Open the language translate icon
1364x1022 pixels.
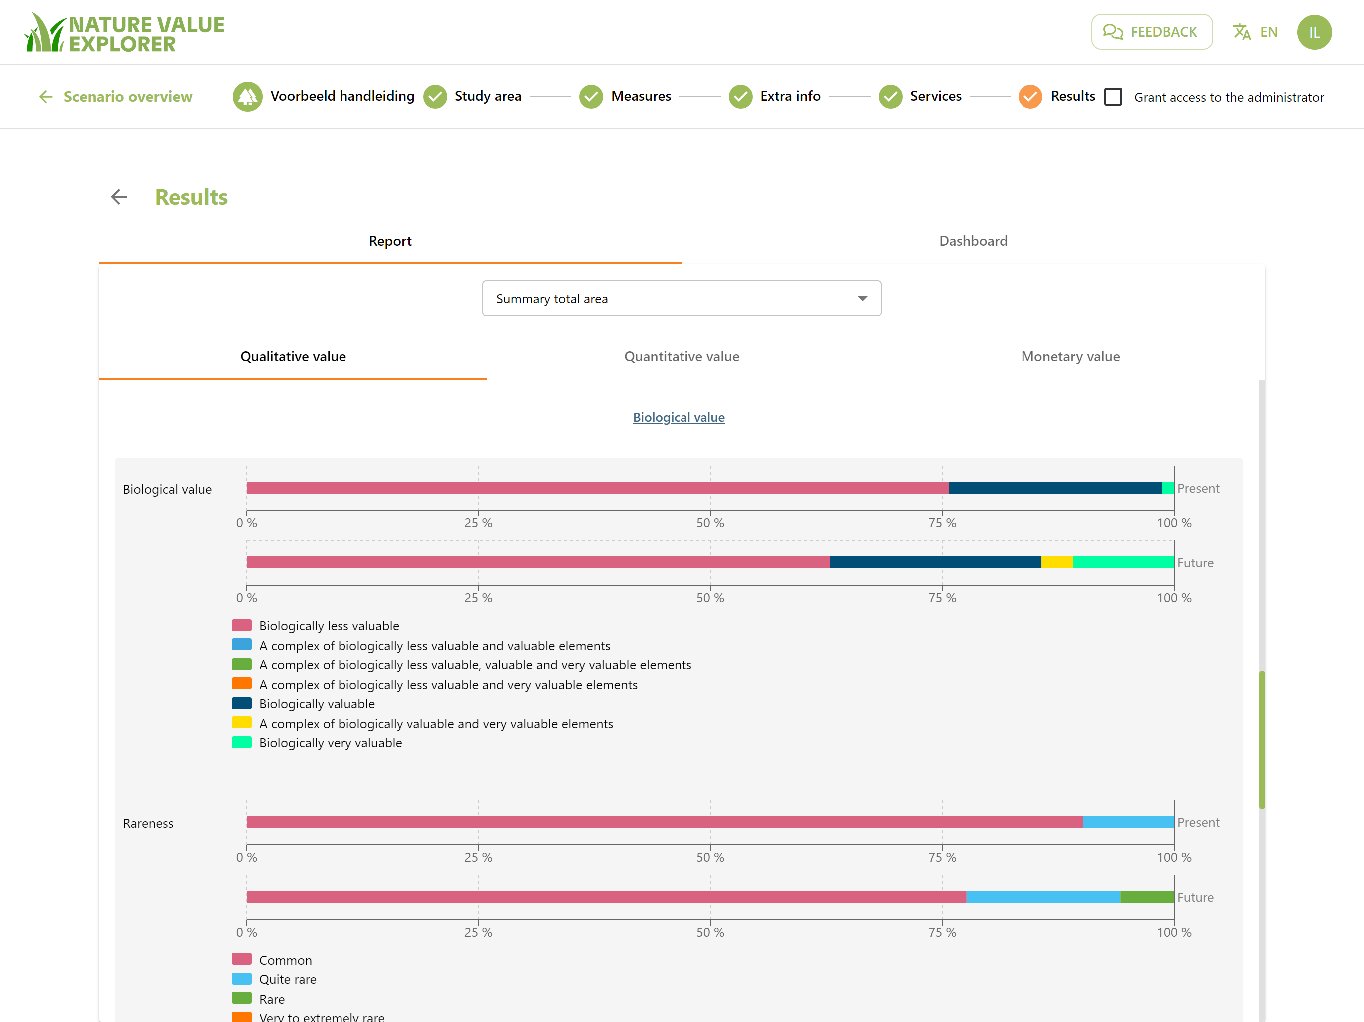[1241, 32]
